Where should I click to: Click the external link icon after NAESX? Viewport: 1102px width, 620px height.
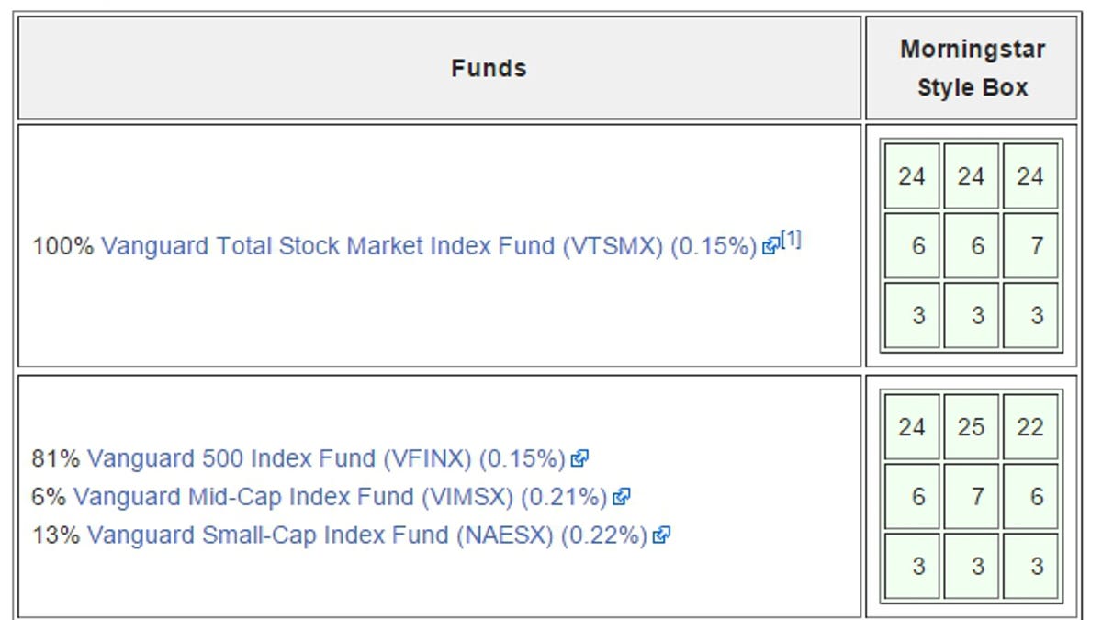coord(661,535)
